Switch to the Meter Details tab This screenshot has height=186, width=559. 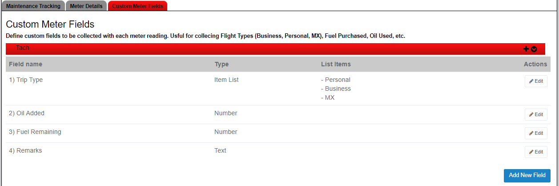coord(86,6)
